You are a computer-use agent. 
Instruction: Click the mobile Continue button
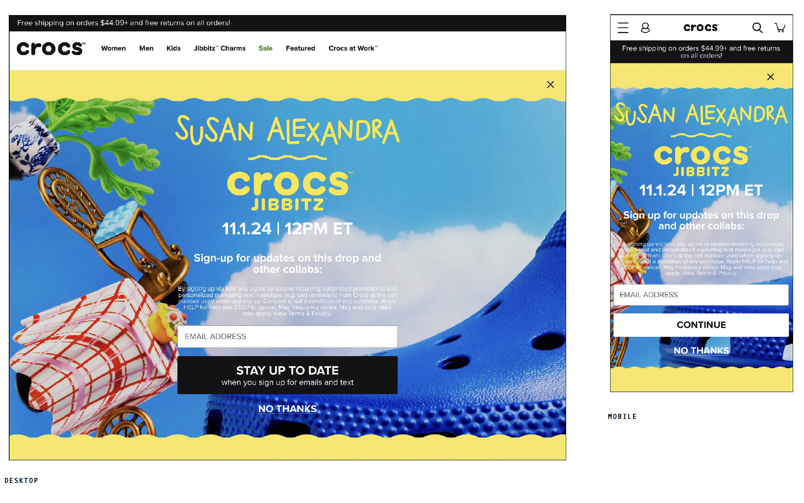point(701,325)
